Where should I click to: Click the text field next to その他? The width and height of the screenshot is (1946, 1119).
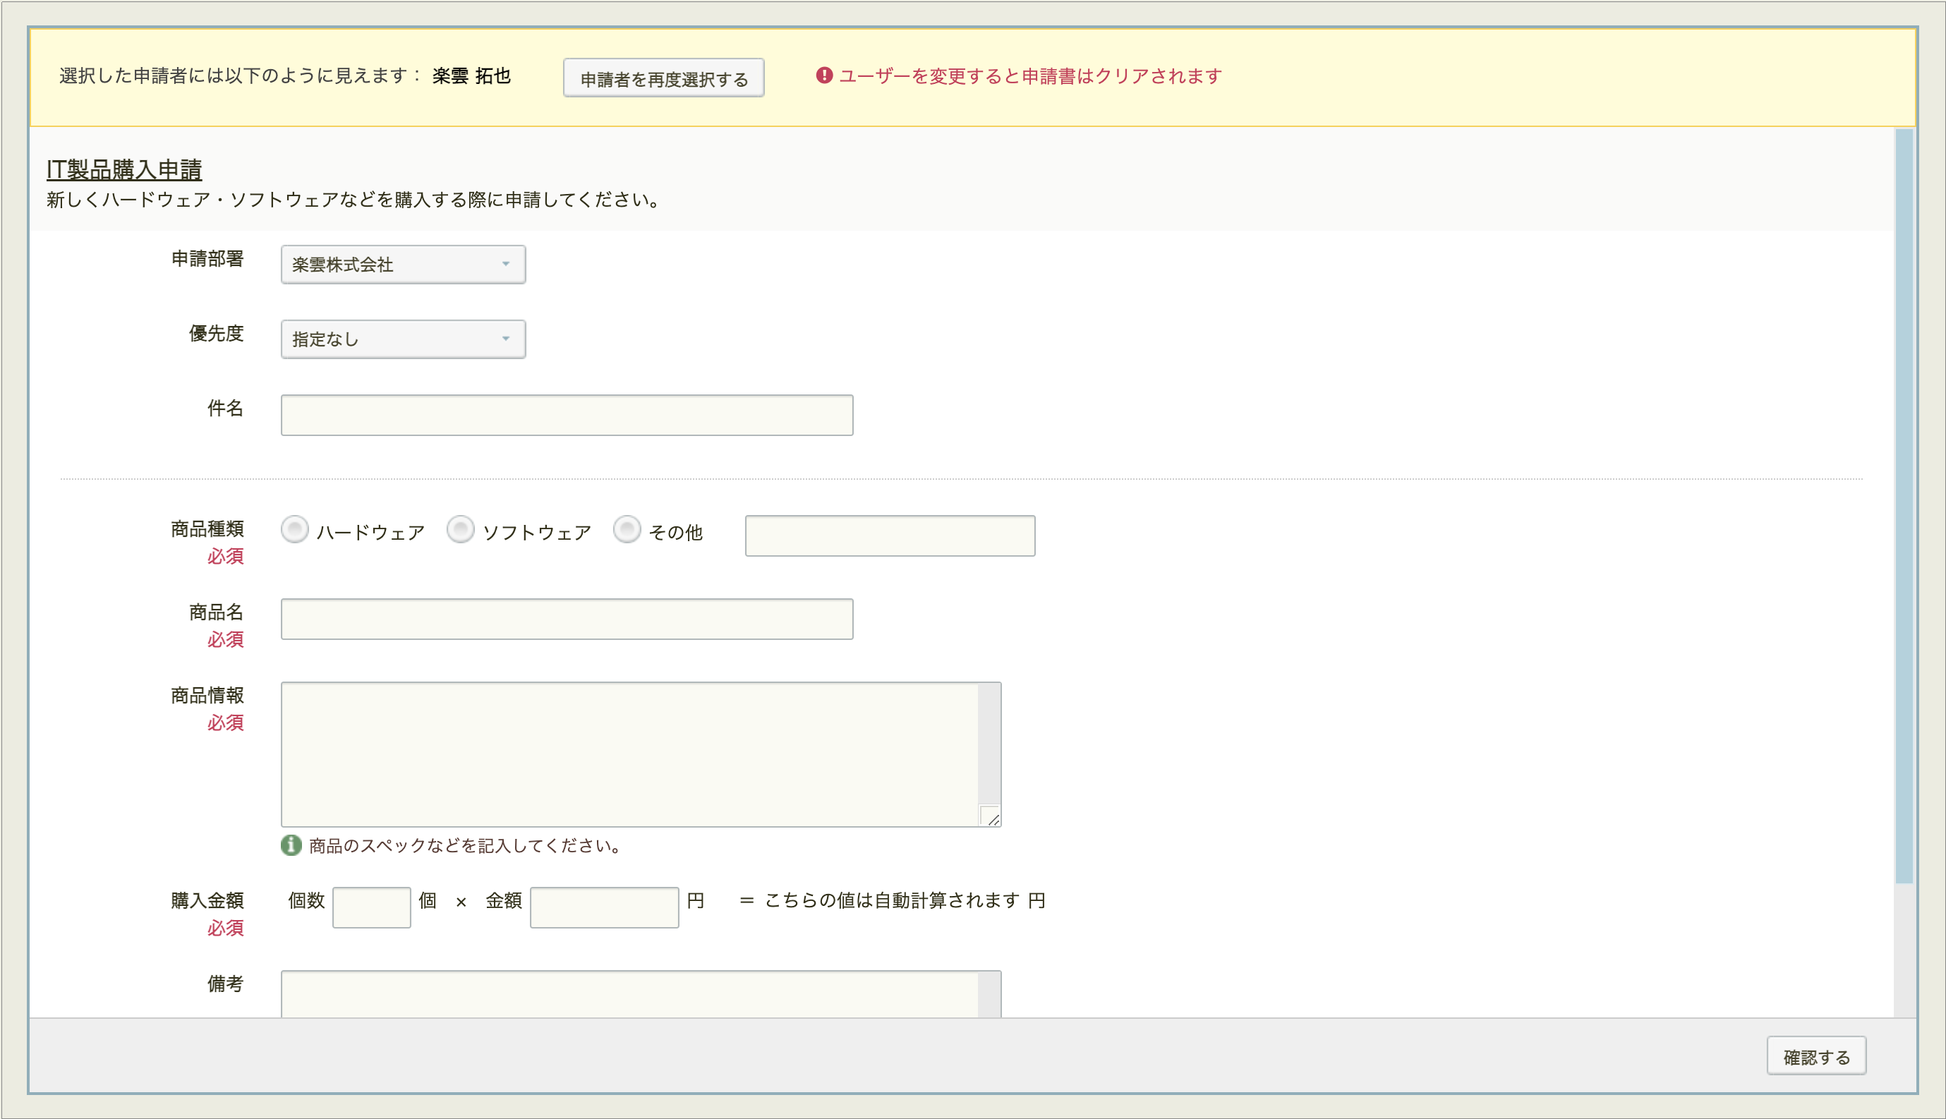click(890, 536)
